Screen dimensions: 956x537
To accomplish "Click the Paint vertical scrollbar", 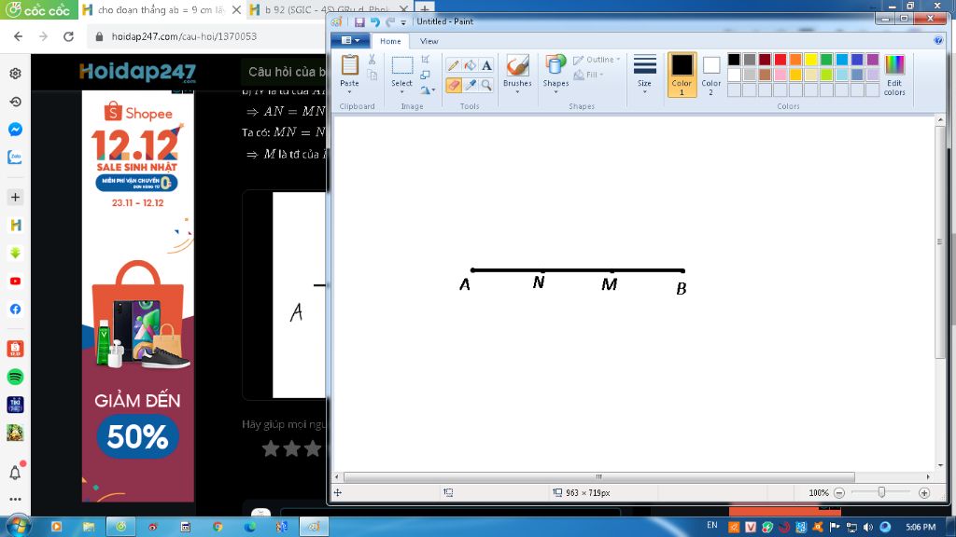I will [939, 241].
